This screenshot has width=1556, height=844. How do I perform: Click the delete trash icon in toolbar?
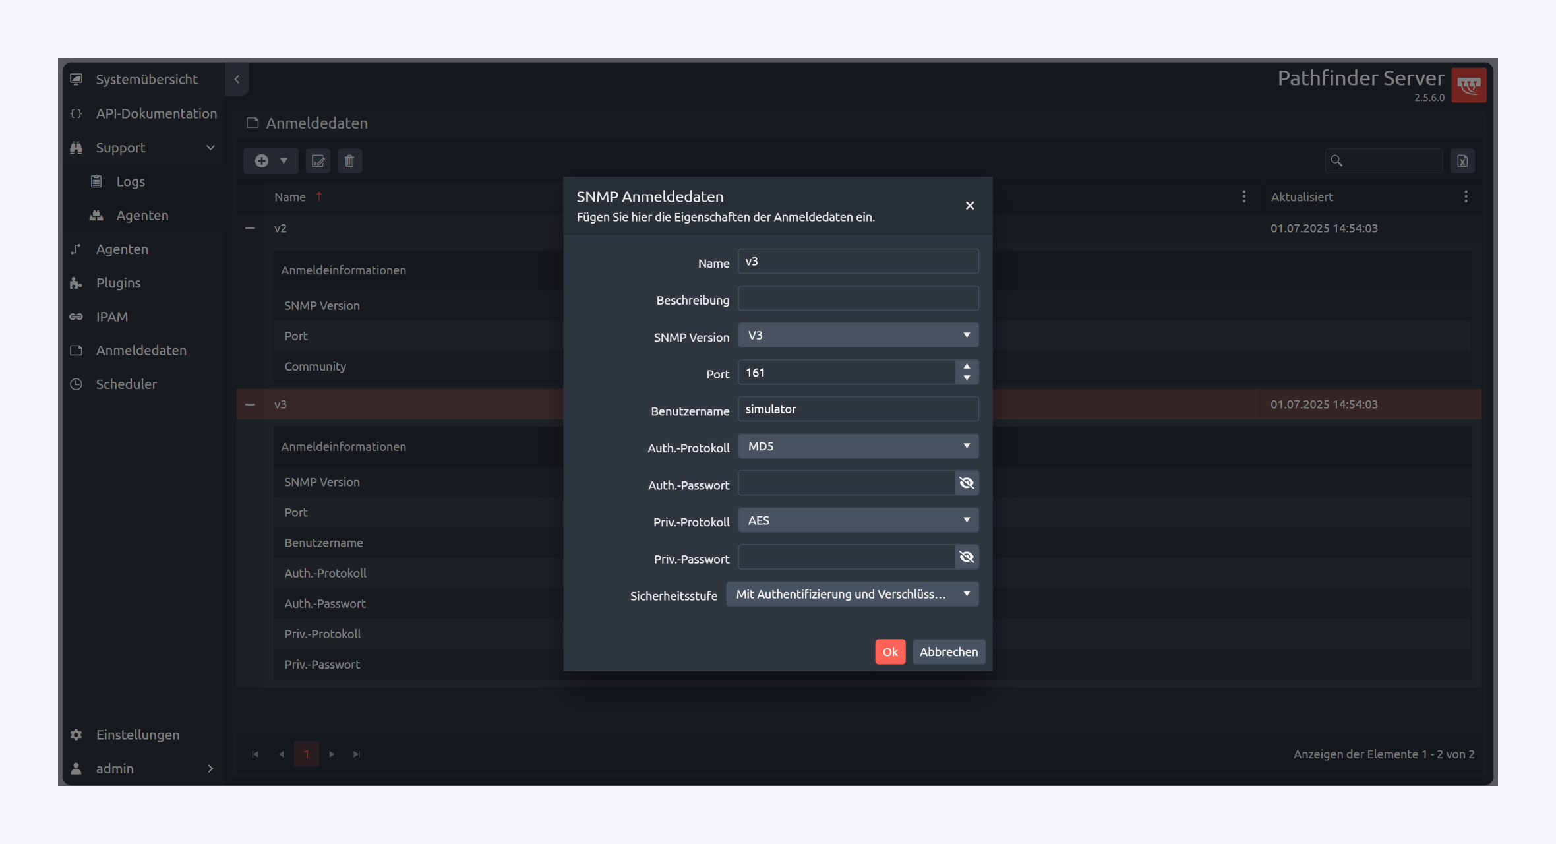click(349, 161)
